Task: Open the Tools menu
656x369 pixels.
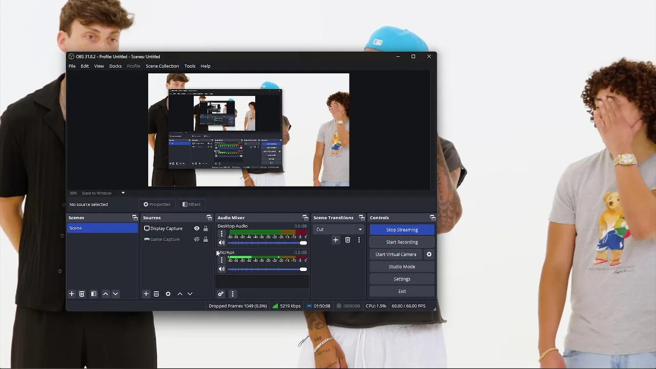Action: click(x=190, y=66)
